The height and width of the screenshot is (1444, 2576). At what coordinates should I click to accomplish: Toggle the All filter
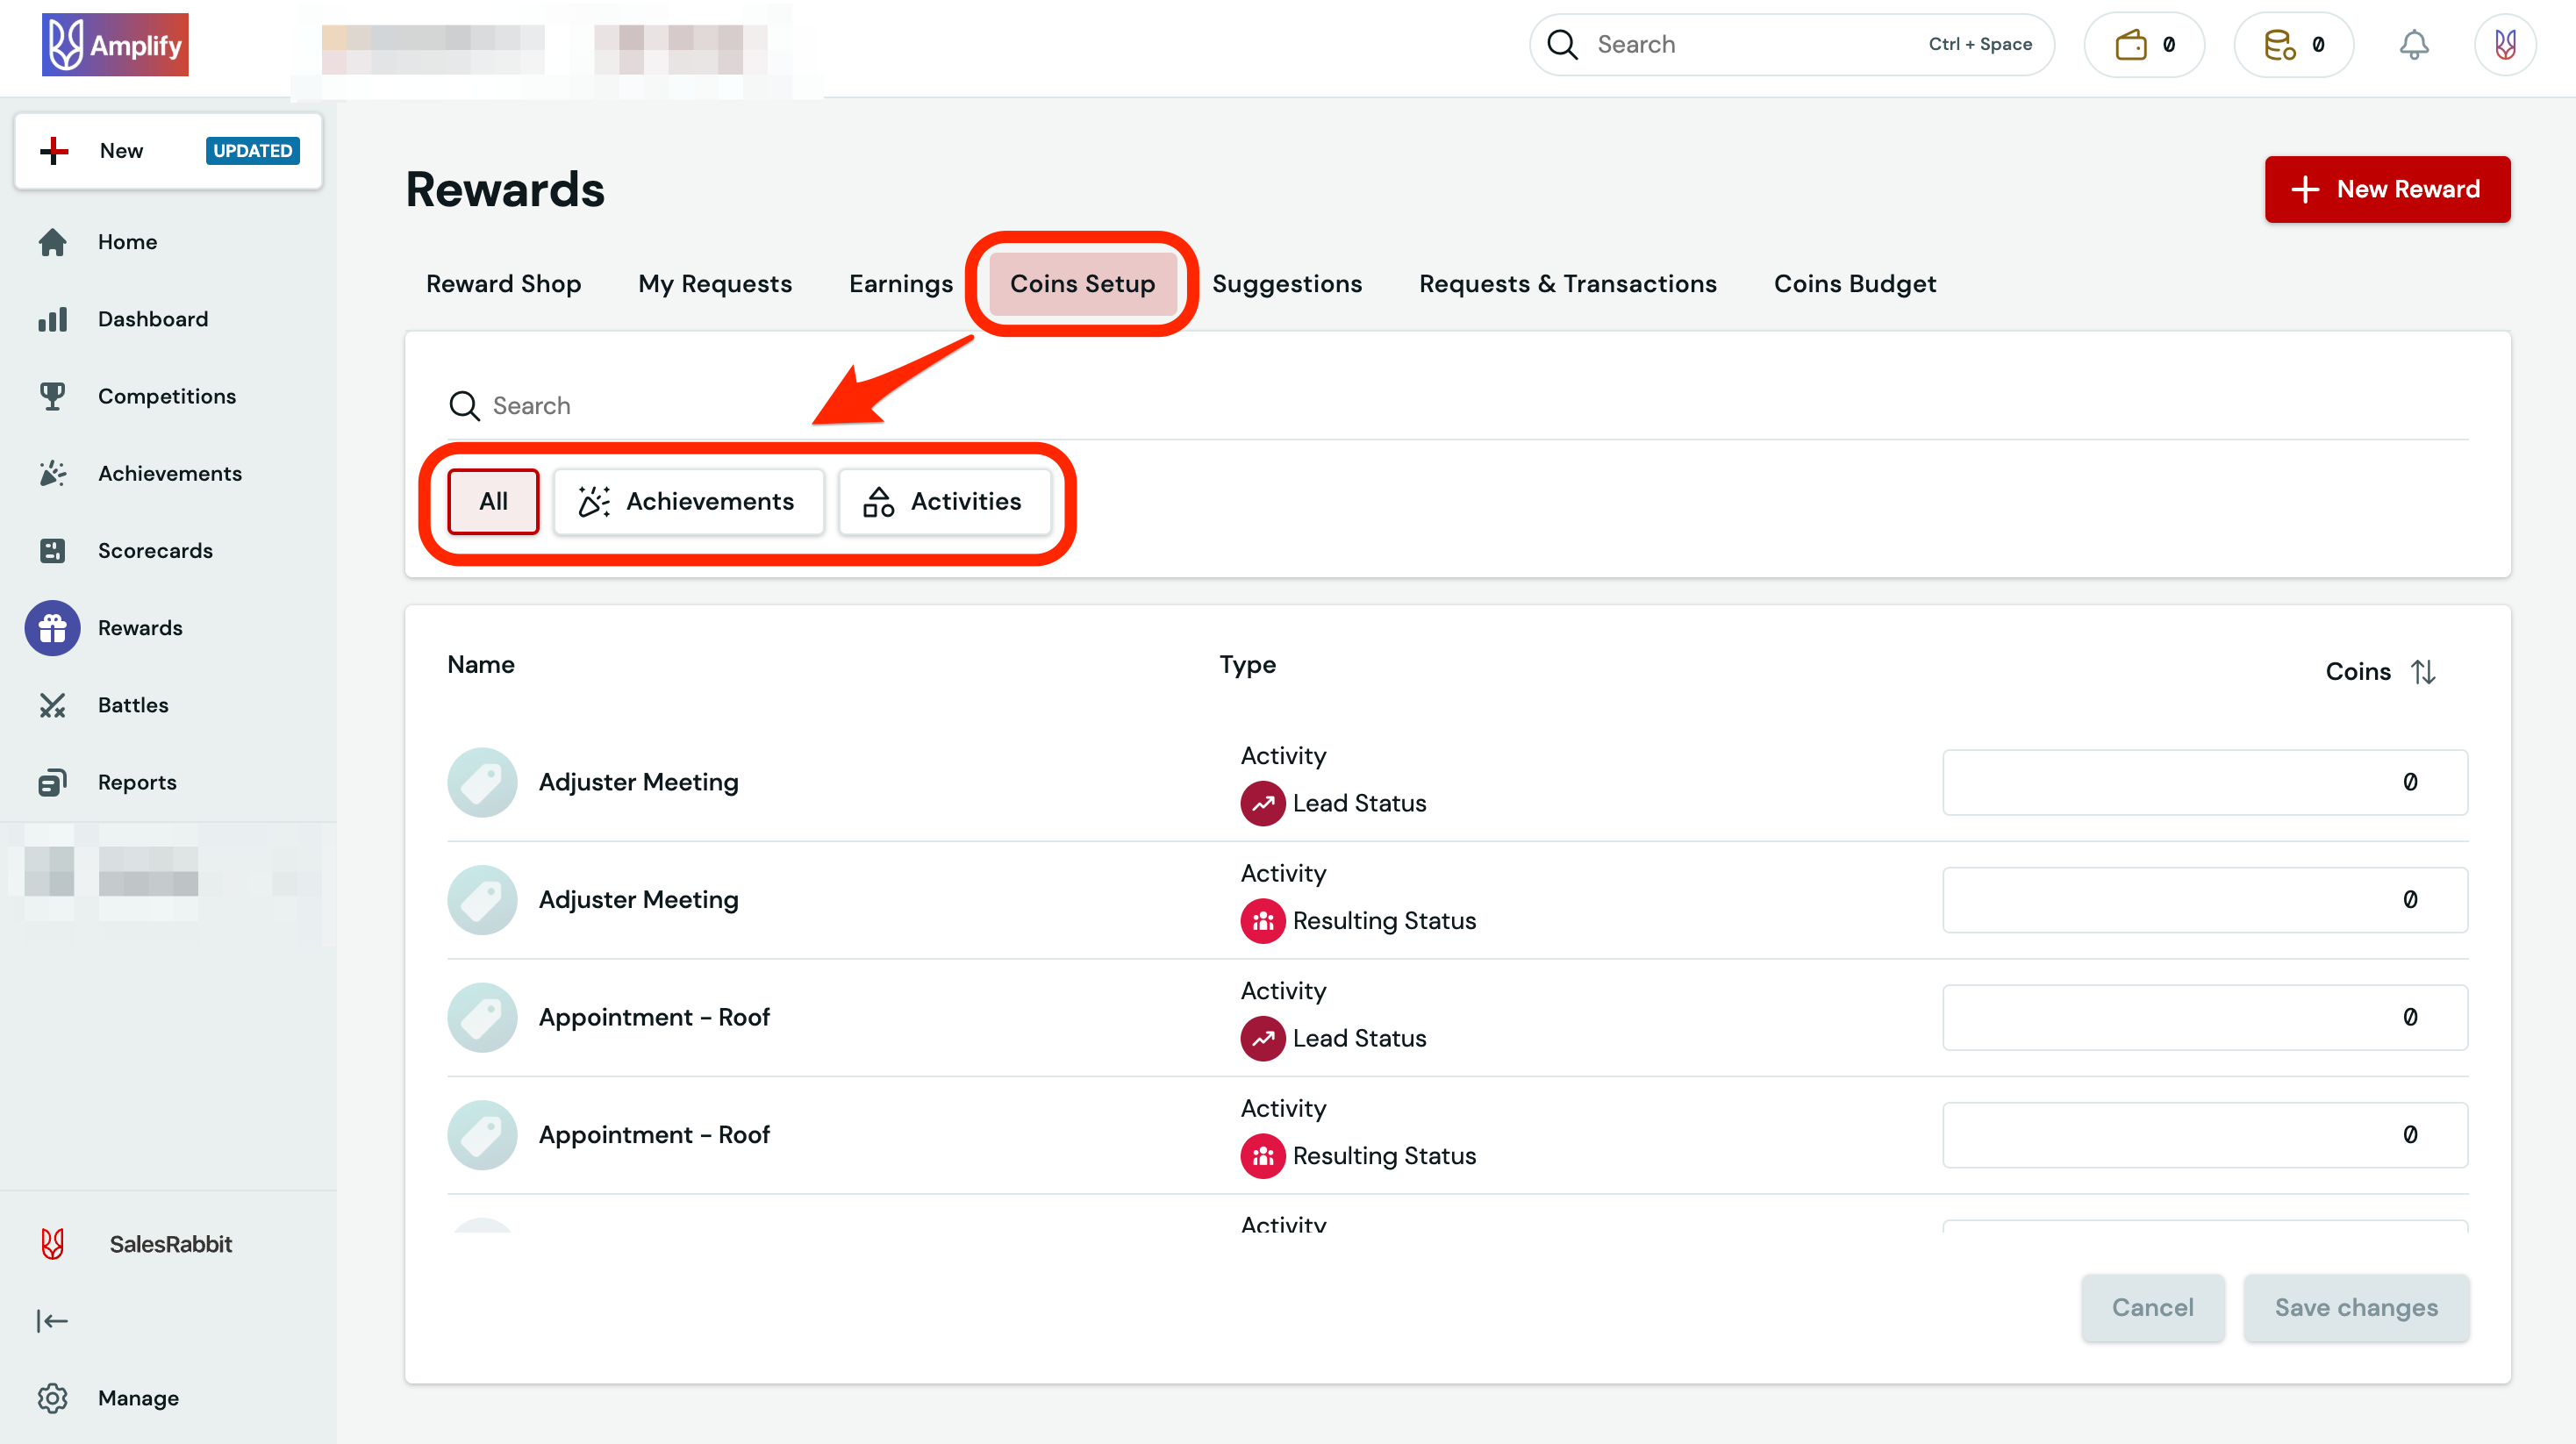[x=492, y=501]
